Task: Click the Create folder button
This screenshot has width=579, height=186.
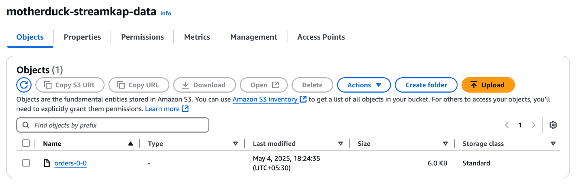Action: (426, 85)
